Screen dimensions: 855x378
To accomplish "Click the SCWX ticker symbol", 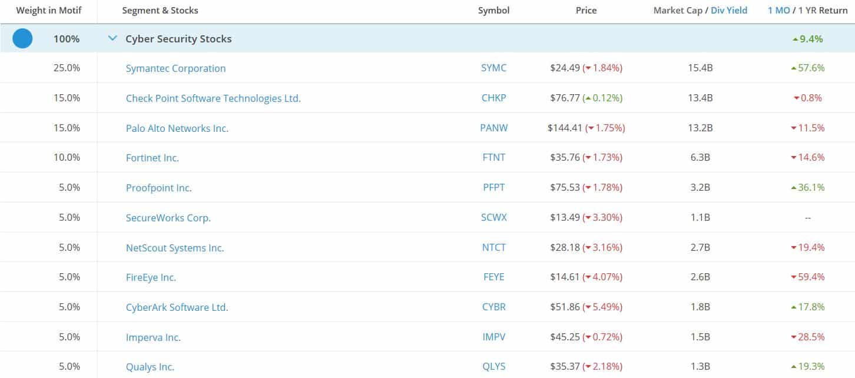I will (493, 217).
